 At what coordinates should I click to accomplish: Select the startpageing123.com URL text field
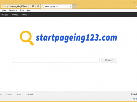(17, 6)
